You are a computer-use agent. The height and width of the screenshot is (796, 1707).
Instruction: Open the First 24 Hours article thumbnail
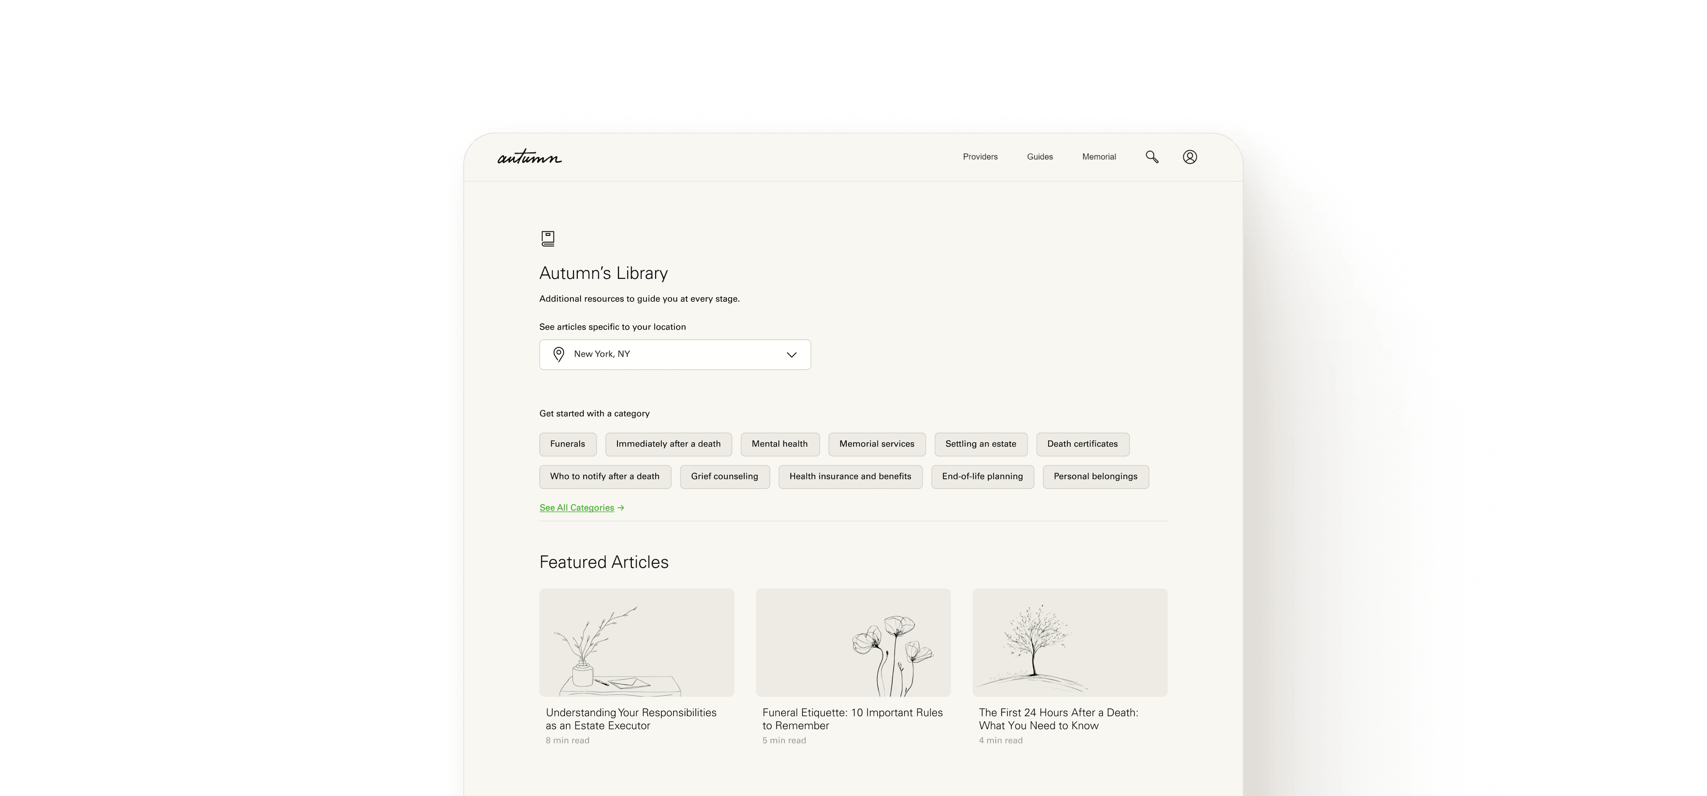pos(1070,642)
